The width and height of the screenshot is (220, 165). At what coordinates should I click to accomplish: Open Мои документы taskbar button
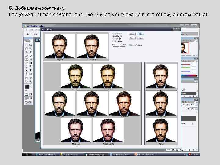(71, 155)
